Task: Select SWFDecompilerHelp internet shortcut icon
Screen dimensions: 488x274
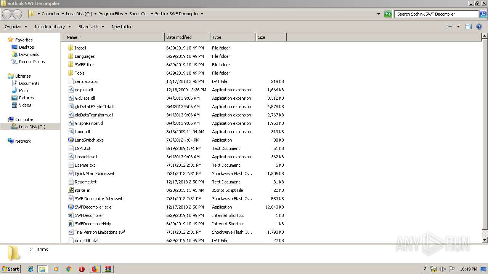Action: coord(71,224)
